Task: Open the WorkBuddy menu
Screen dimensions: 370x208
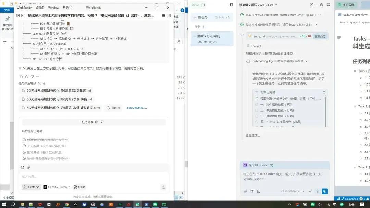Action: click(24, 8)
